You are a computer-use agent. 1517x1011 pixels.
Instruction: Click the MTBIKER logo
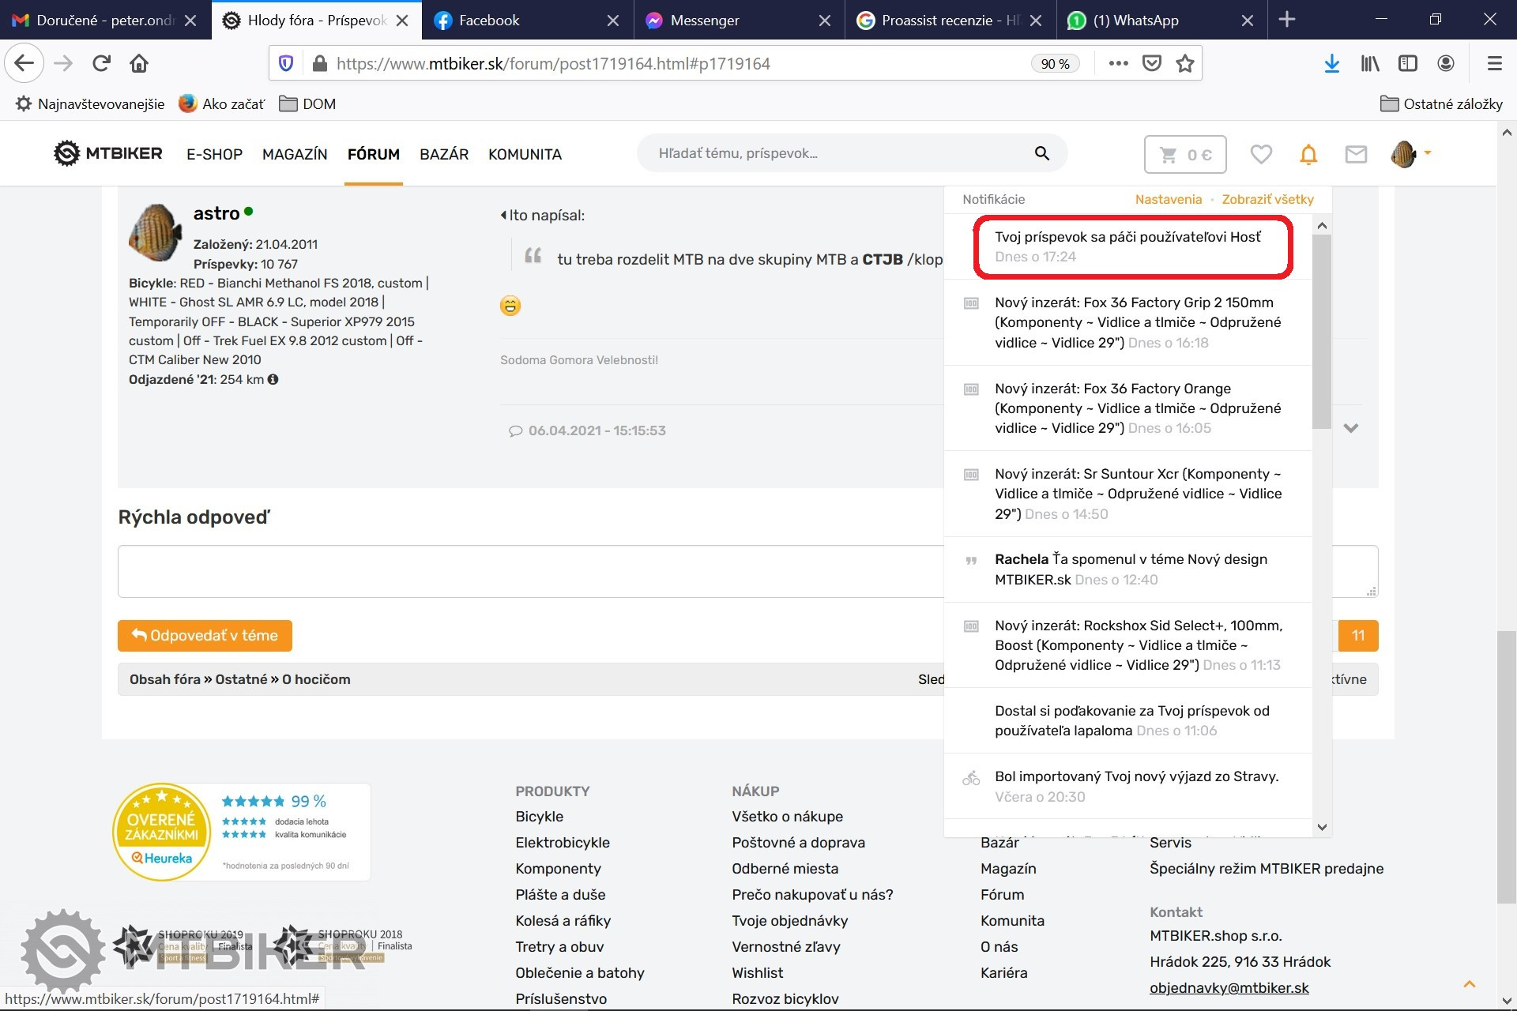pos(108,153)
